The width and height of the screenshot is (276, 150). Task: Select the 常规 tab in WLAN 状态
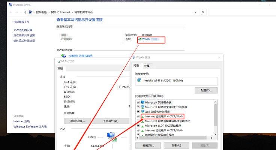coord(60,69)
